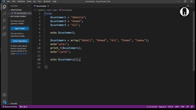Click the "Samow" string on line 8
The height and width of the screenshot is (110, 196).
tap(140, 40)
